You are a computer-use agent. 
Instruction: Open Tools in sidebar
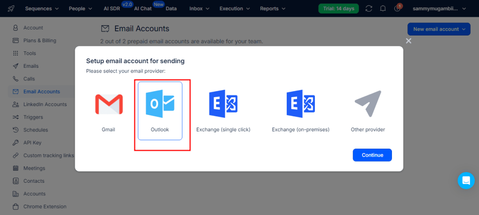29,53
